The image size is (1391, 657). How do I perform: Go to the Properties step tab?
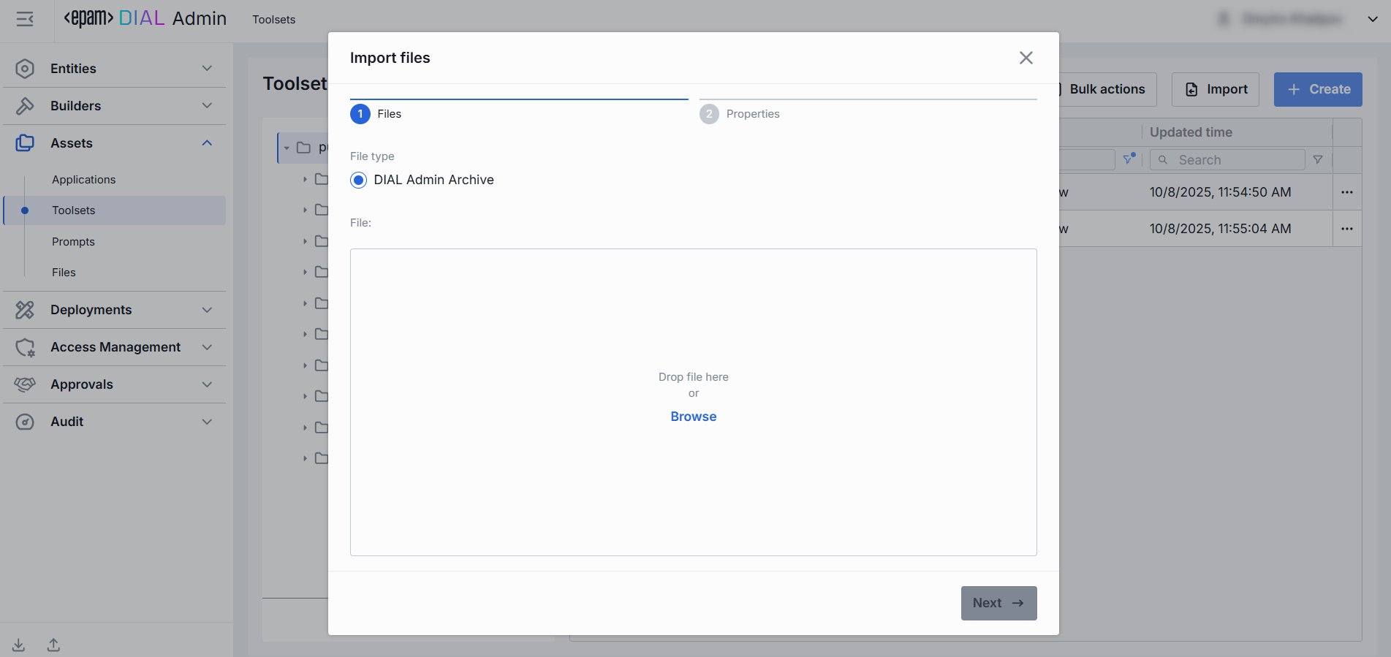[752, 114]
